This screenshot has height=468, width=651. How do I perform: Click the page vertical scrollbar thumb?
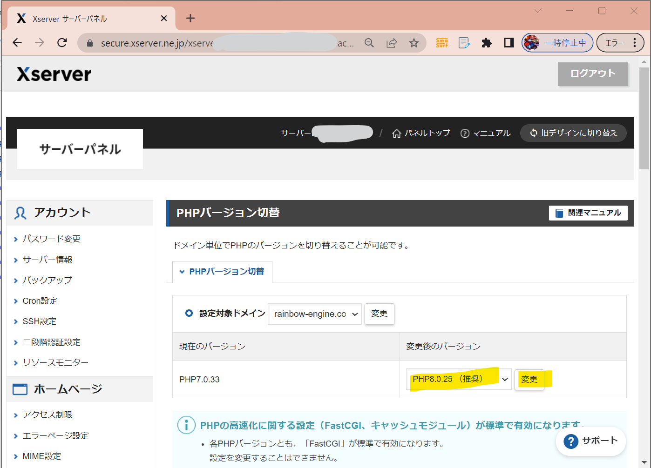644,119
